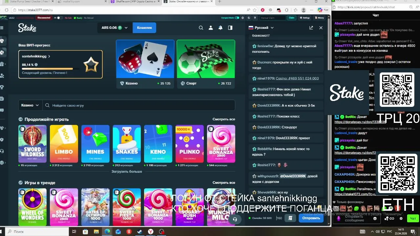Click the Kick Чат send button
The width and height of the screenshot is (420, 236).
coord(413,218)
